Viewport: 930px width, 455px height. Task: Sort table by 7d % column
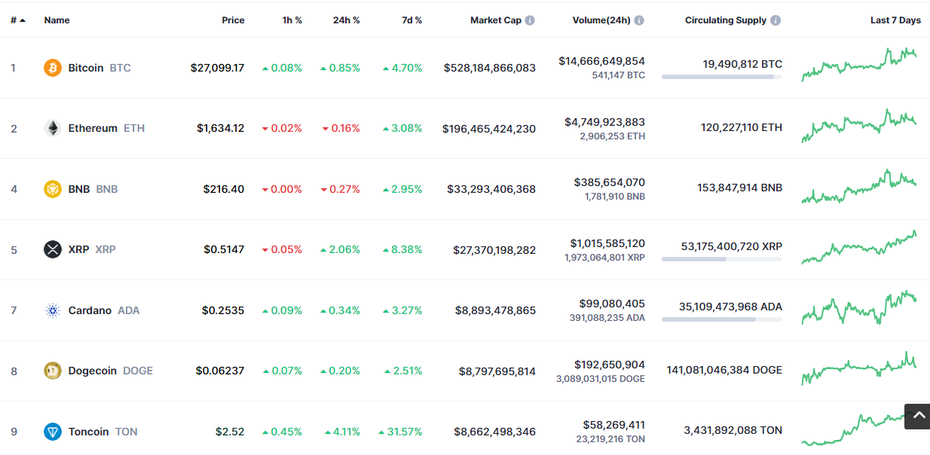point(411,20)
